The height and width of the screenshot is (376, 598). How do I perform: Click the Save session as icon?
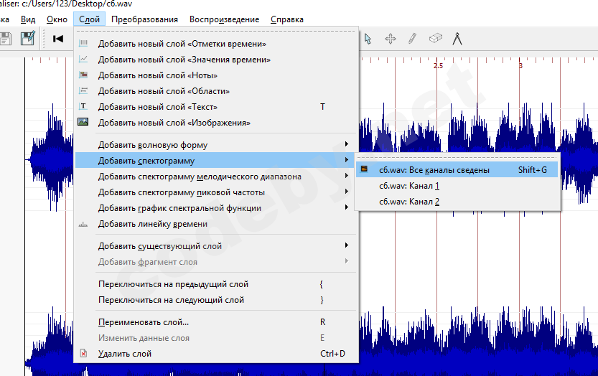tap(28, 39)
